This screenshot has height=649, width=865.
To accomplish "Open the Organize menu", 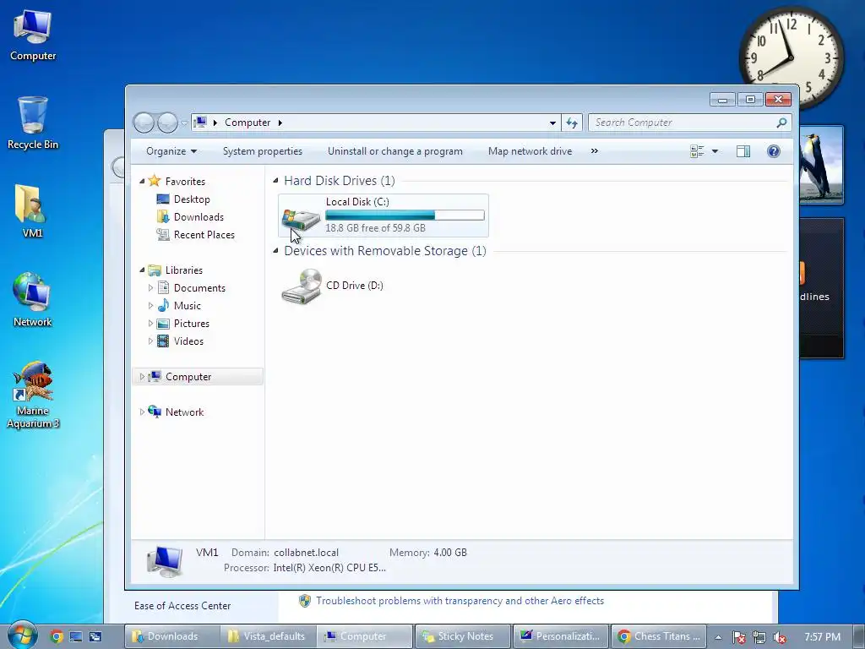I will coord(171,151).
